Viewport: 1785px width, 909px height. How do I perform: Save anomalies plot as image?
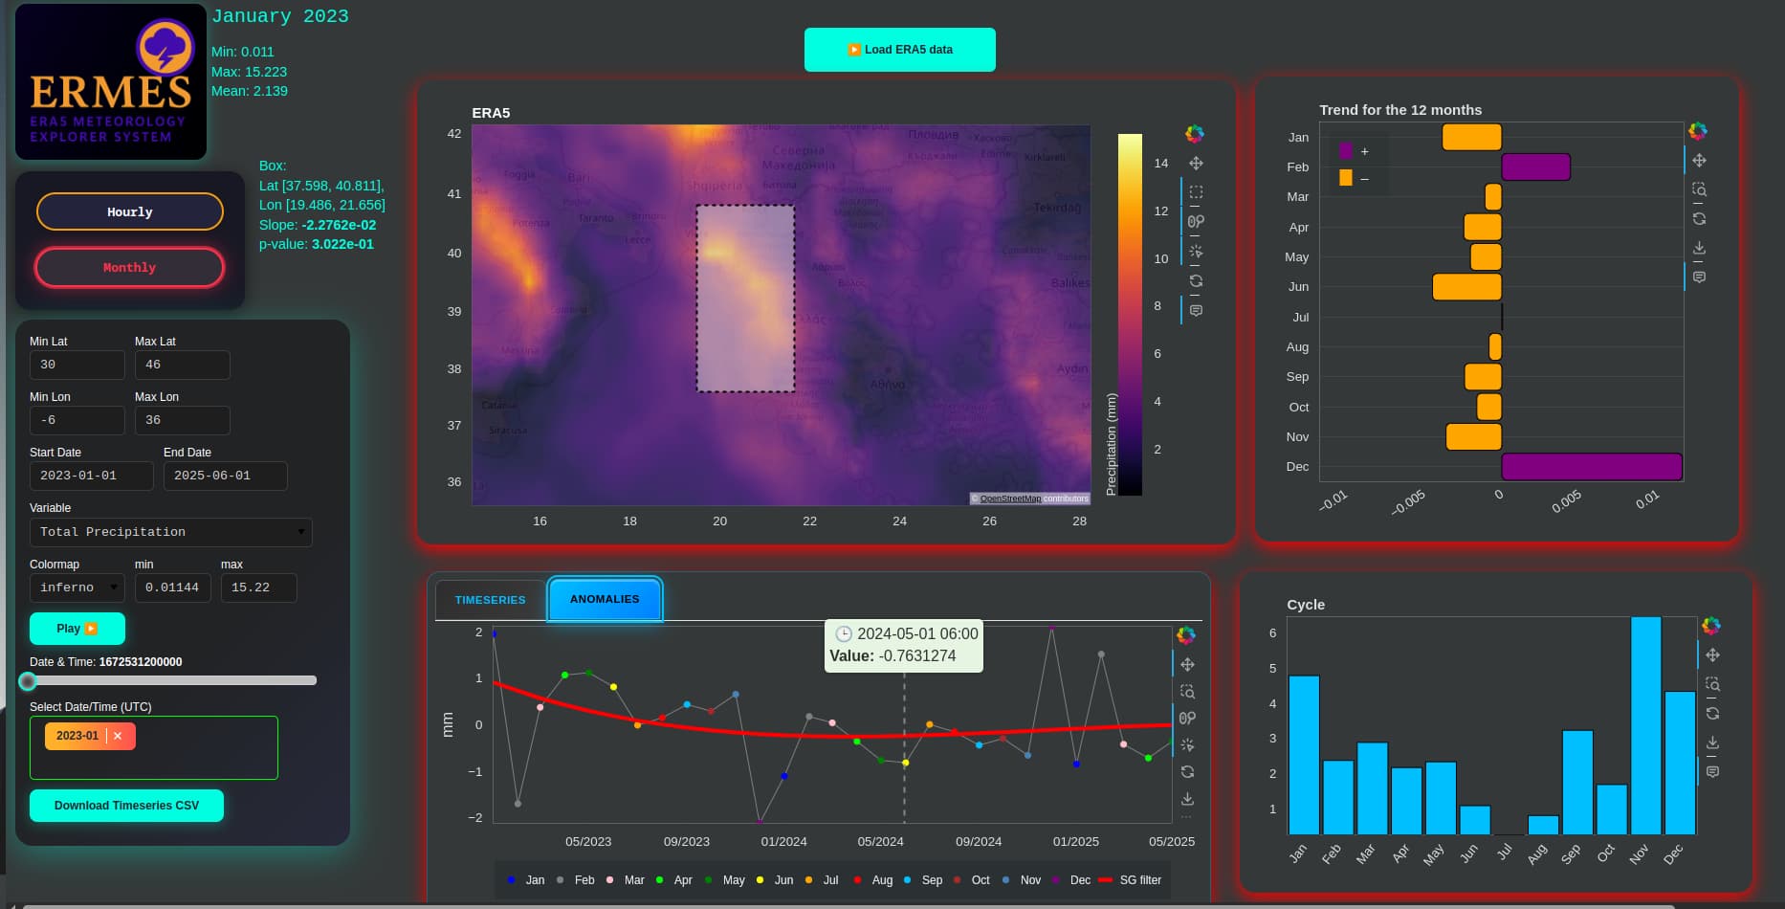[x=1187, y=799]
